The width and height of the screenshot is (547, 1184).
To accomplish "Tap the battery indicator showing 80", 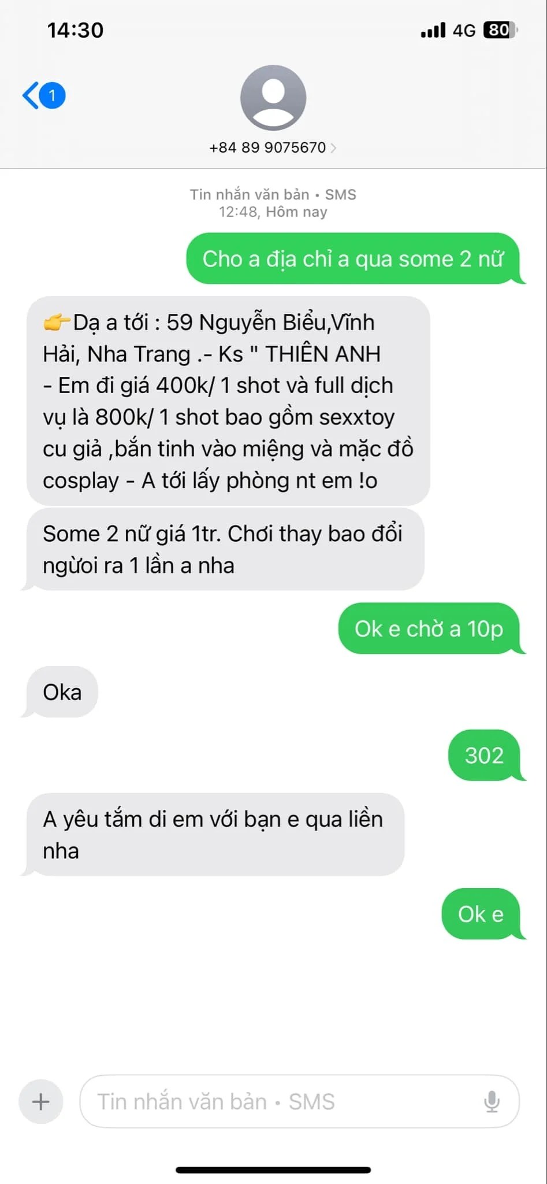I will click(x=500, y=30).
